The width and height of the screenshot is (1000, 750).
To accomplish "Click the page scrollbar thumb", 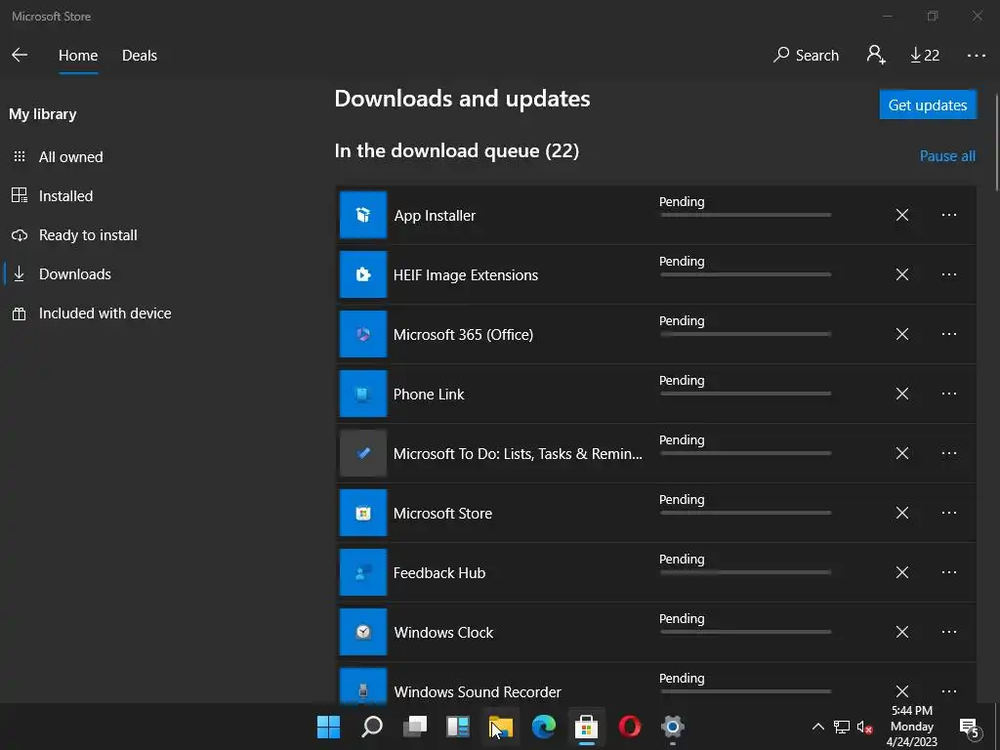I will (x=996, y=142).
